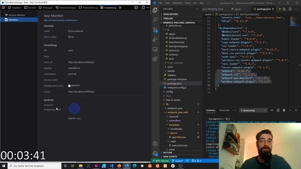
Task: Open app.js in the Explorer tree
Action: (172, 34)
